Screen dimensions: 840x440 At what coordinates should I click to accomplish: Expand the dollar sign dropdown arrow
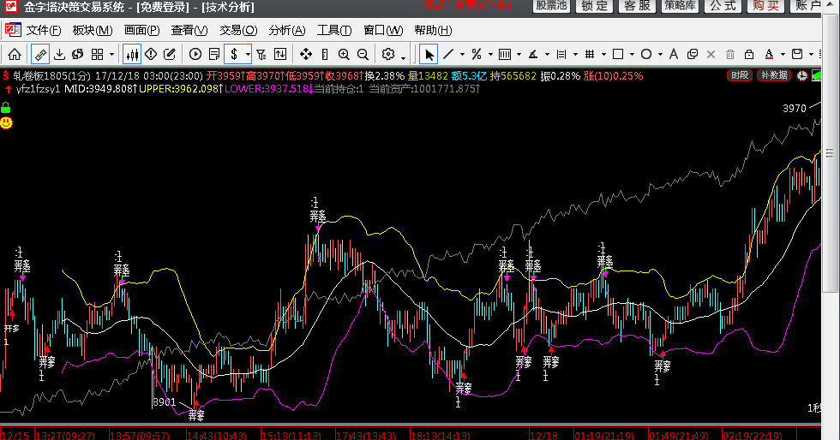click(248, 55)
